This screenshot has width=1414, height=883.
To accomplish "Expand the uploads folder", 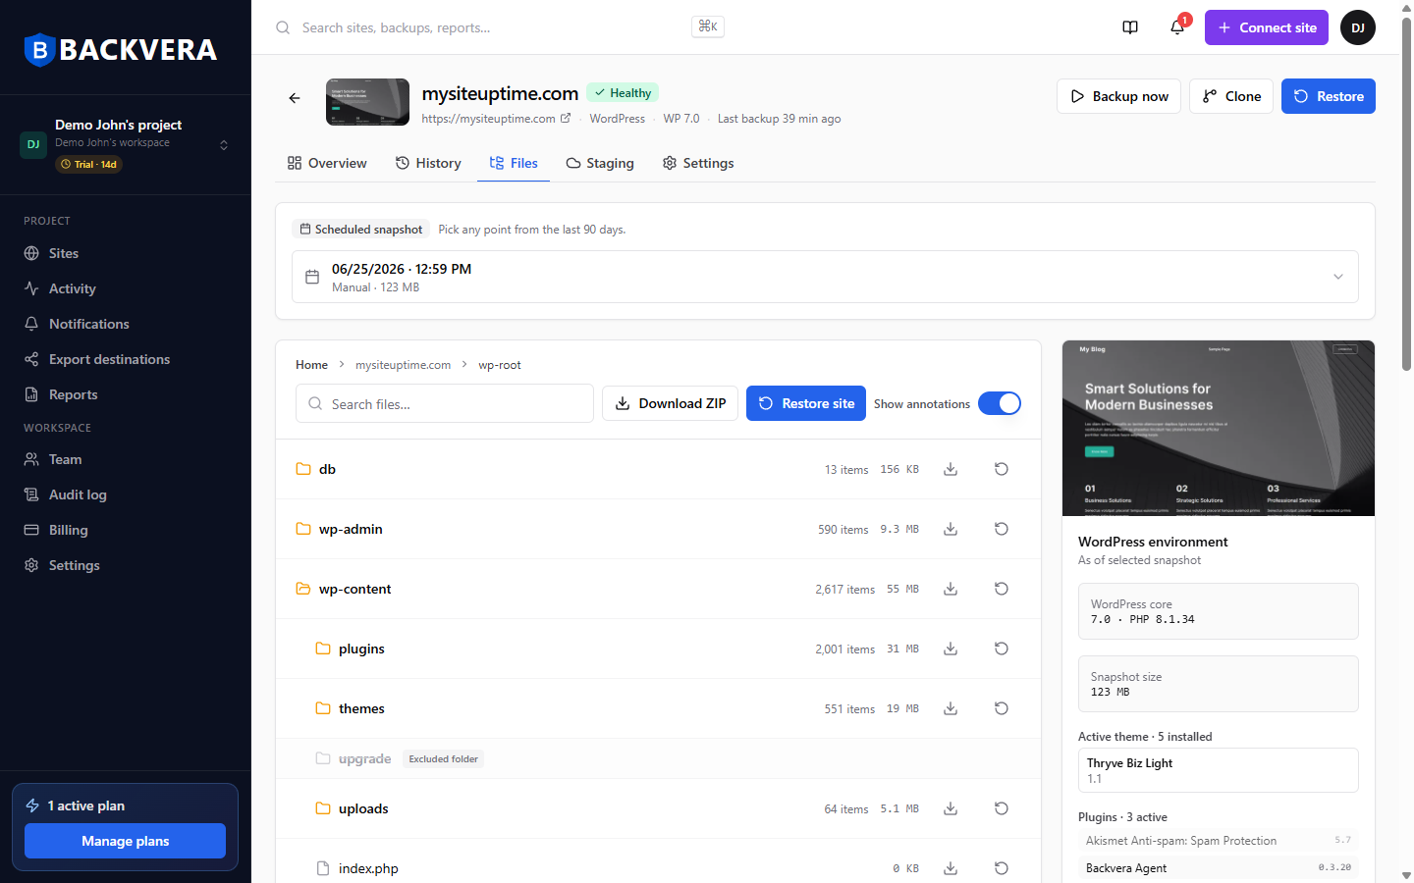I will click(353, 808).
